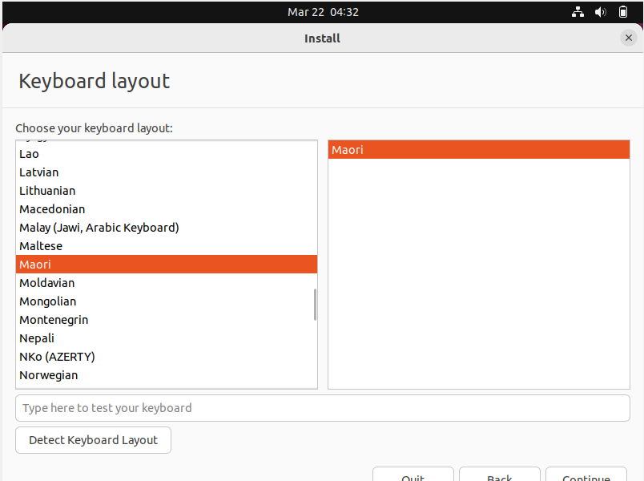Open the clock menu showing Mar 22
This screenshot has height=481, width=644.
tap(322, 12)
